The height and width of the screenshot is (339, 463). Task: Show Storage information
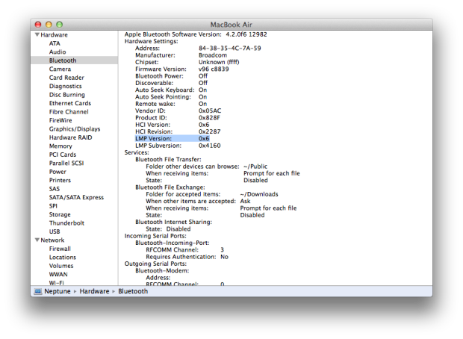(60, 215)
